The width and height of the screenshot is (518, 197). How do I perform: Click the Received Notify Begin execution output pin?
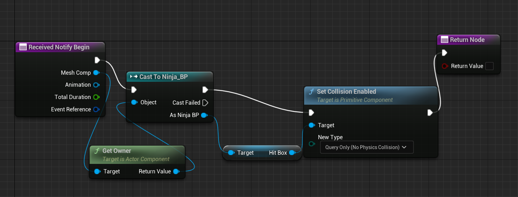98,60
